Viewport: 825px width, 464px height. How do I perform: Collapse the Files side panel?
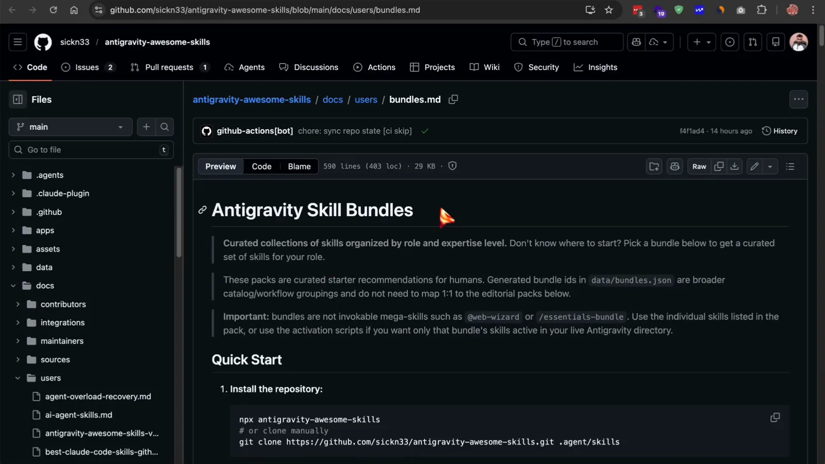18,99
